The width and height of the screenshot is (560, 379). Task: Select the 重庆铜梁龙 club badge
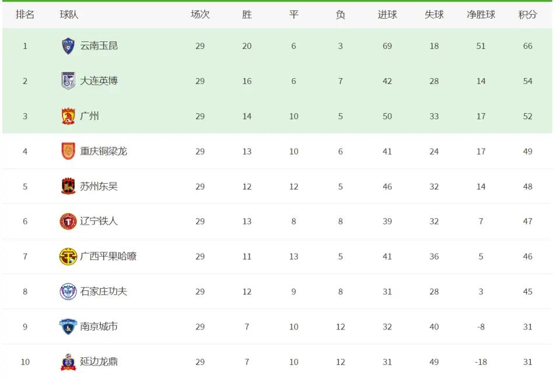tap(68, 151)
